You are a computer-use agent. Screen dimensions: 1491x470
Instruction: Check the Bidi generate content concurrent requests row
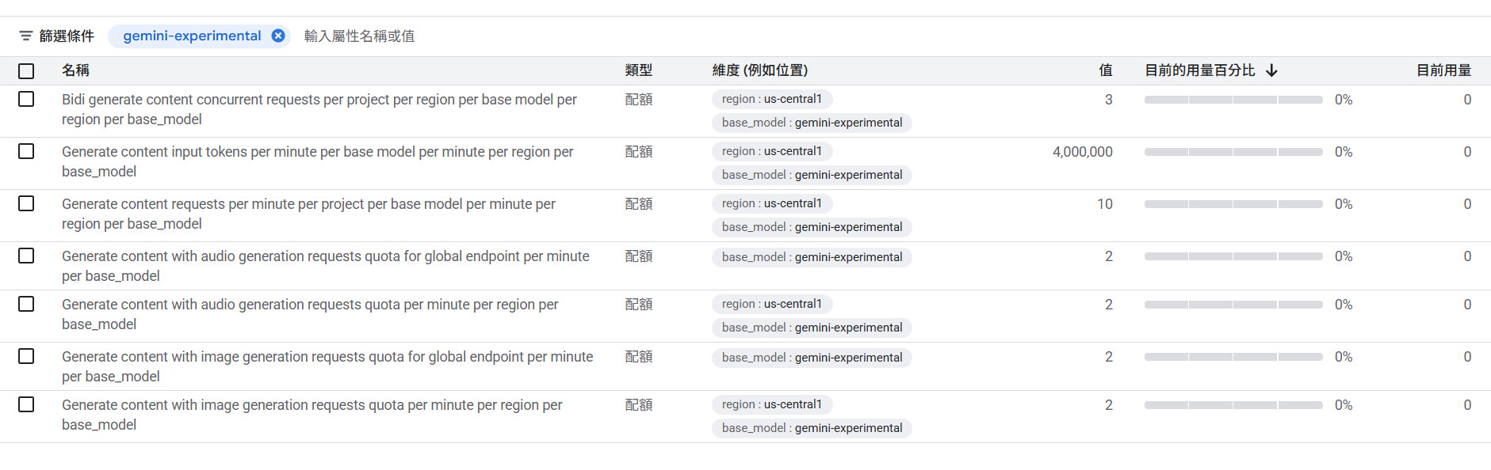[26, 99]
